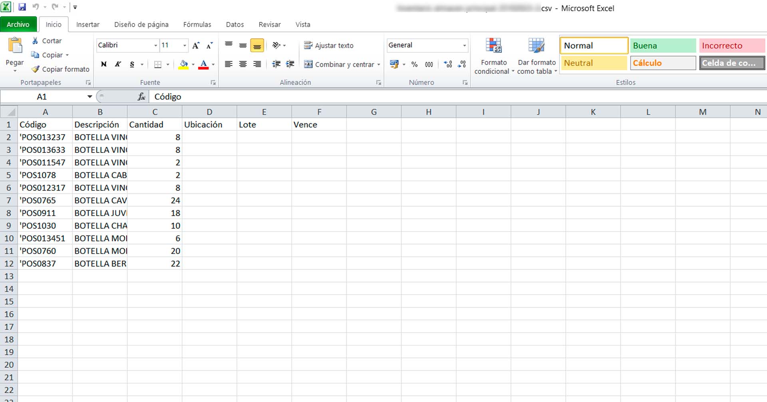Click the Save icon in quick access toolbar

22,7
